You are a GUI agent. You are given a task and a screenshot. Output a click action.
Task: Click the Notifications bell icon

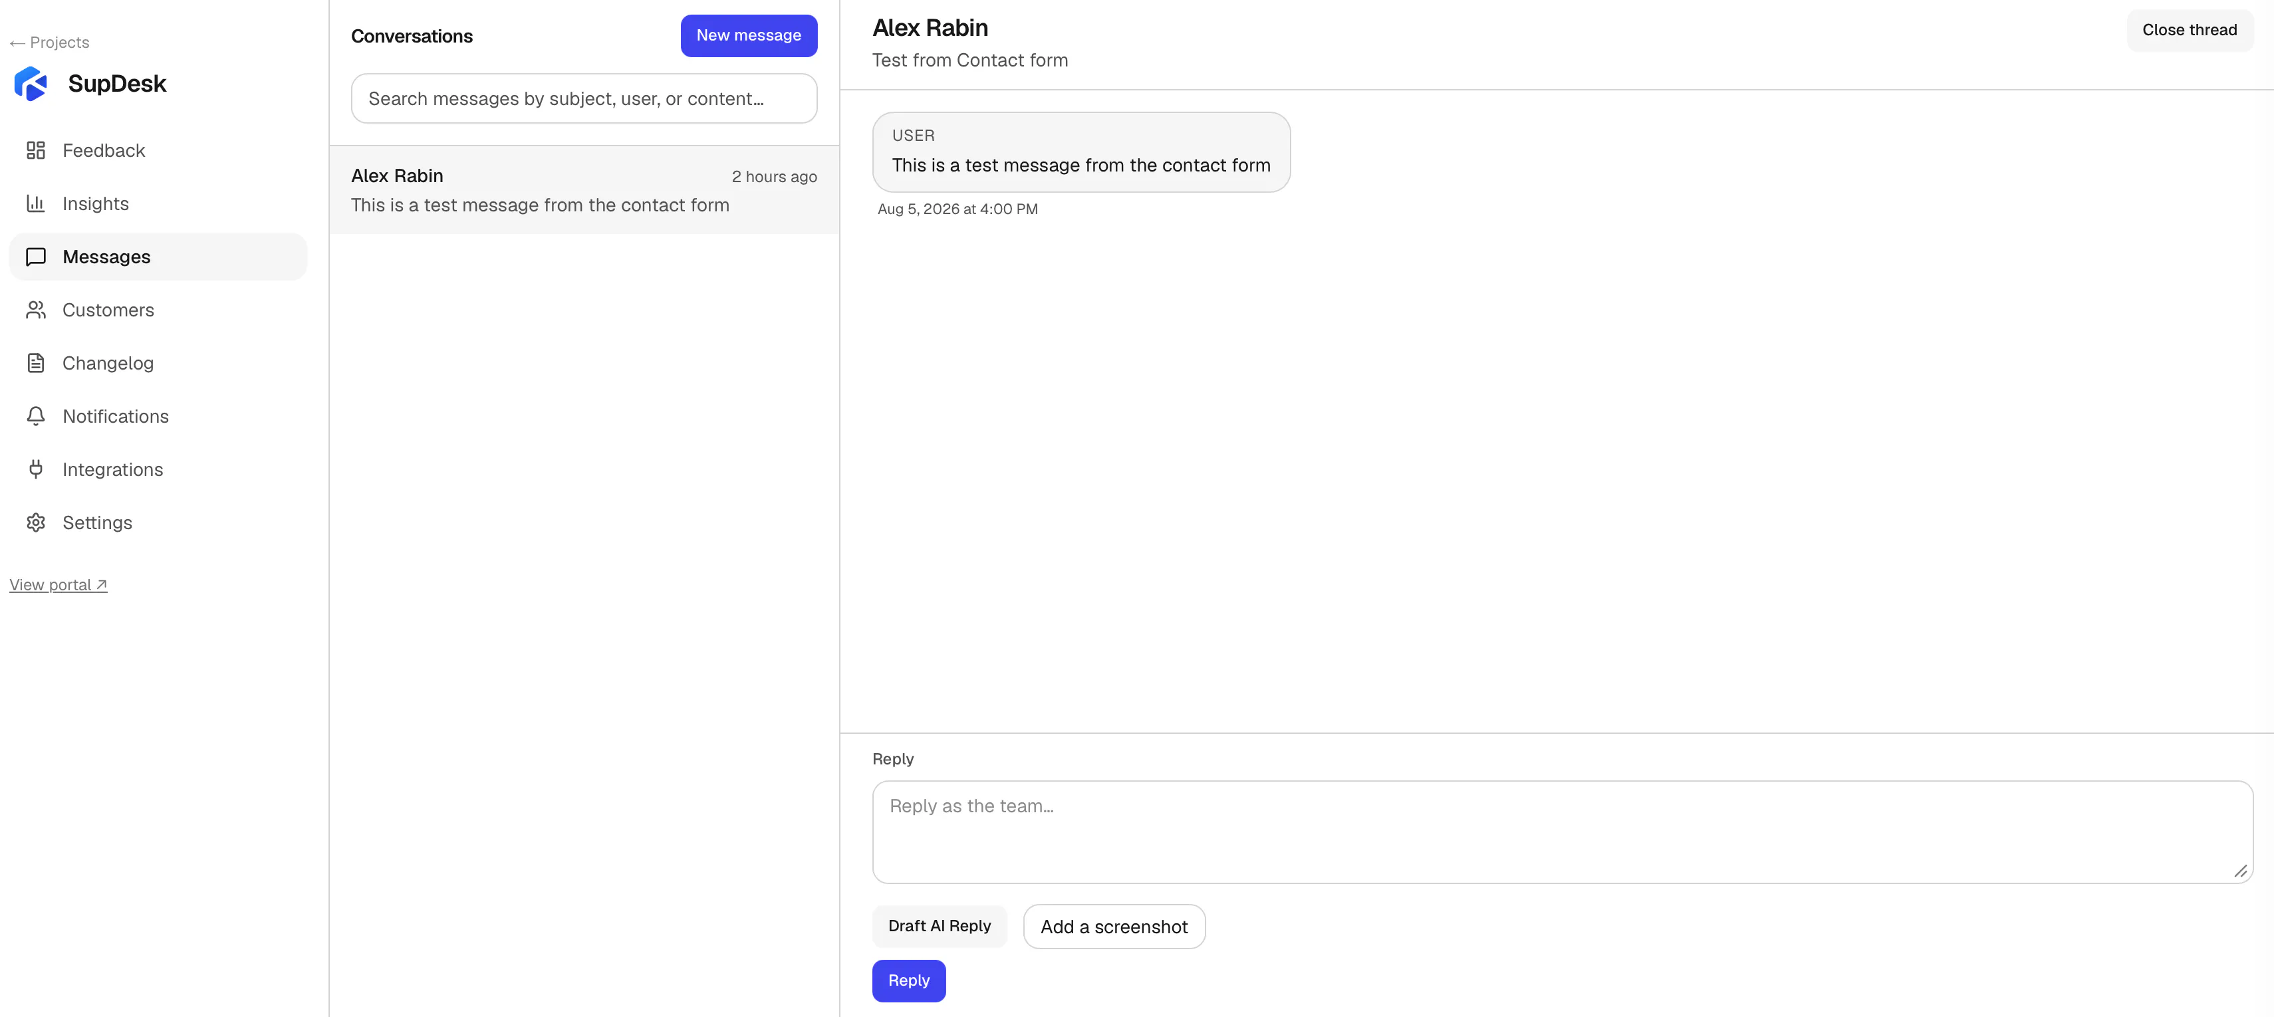click(35, 416)
